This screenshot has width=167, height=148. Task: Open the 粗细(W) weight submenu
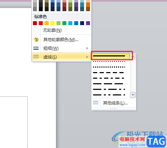coord(61,48)
